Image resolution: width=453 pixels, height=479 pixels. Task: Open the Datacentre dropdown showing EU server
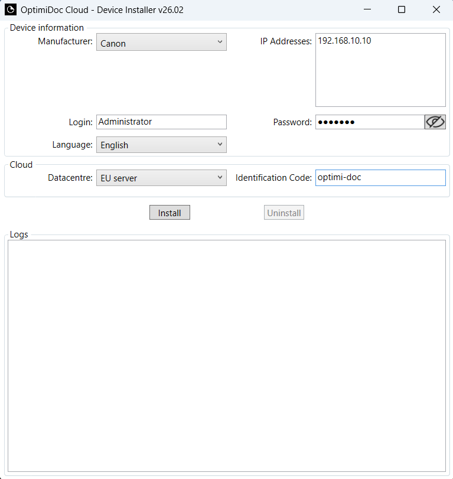(x=161, y=178)
